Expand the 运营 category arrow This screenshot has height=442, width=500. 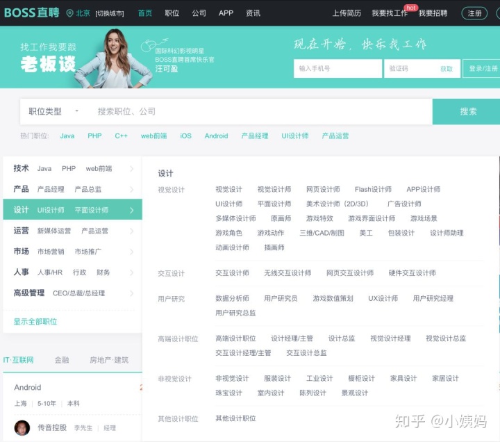pos(132,231)
